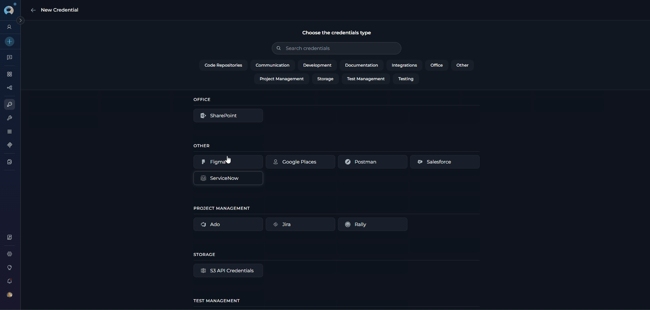Open the user profile sidebar icon

pyautogui.click(x=10, y=27)
